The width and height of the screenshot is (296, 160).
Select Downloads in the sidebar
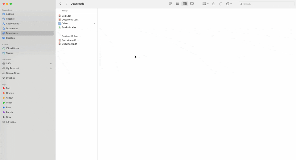[27, 33]
